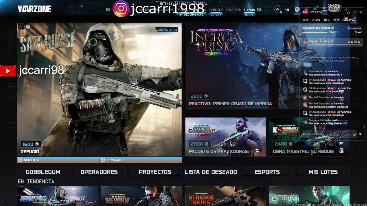
Task: Click the YouTube logo overlay
Action: 8,71
